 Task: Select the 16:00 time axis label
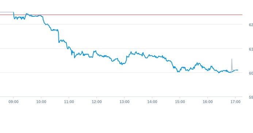208,102
